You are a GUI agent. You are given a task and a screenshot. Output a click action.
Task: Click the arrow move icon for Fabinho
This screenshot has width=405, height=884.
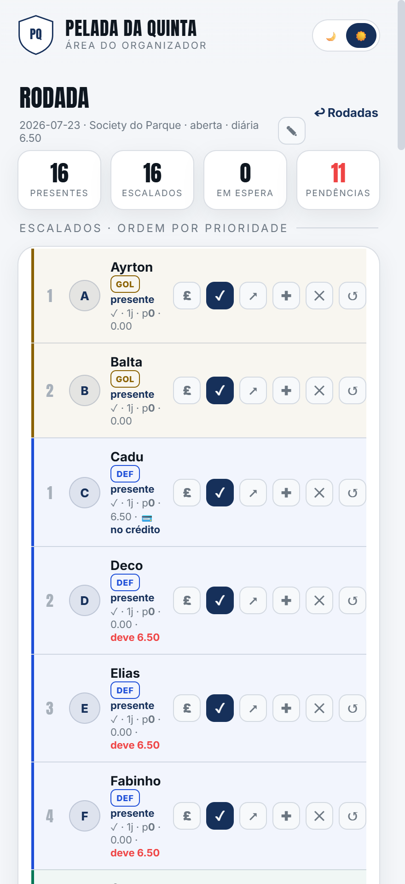pyautogui.click(x=253, y=816)
